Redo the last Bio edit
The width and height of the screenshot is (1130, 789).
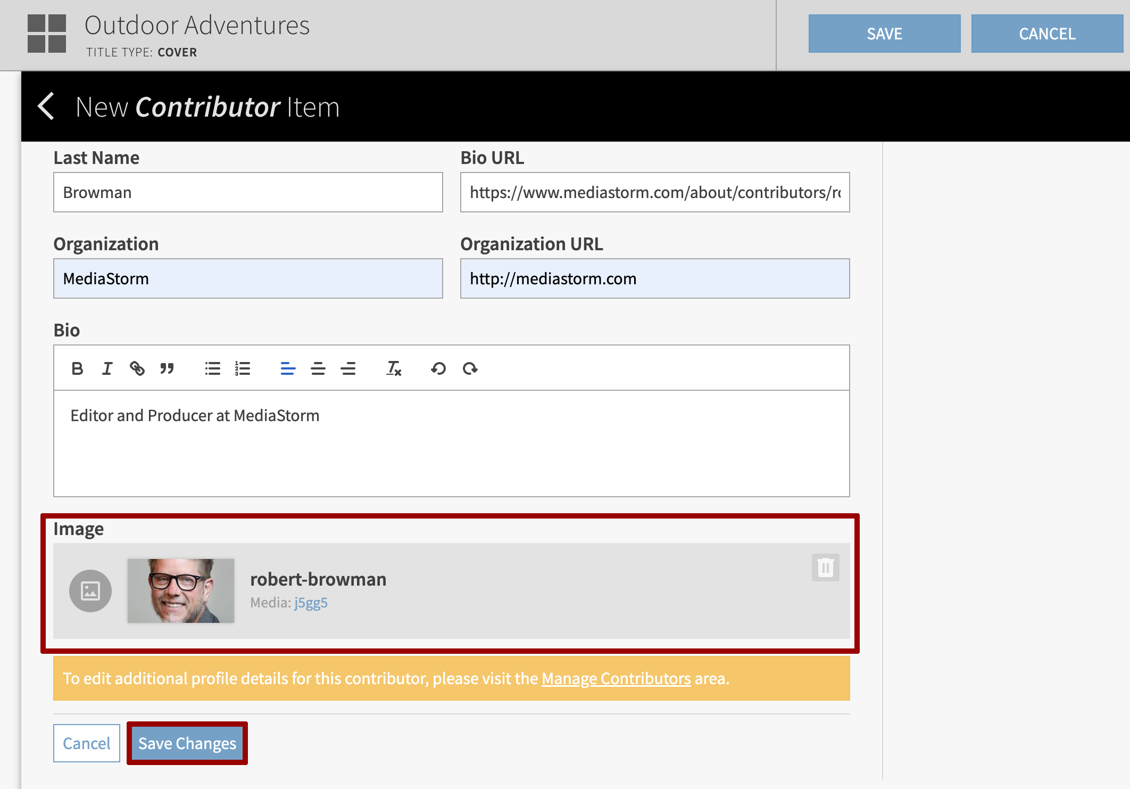470,368
